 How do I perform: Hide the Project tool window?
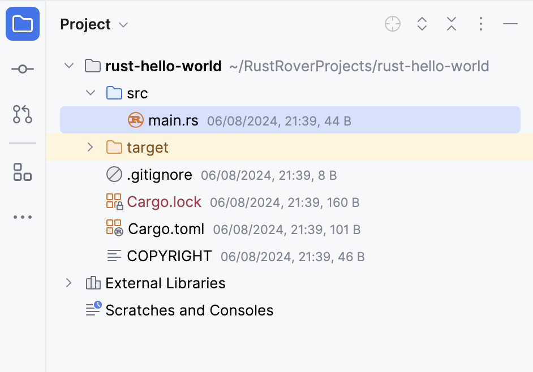(510, 24)
